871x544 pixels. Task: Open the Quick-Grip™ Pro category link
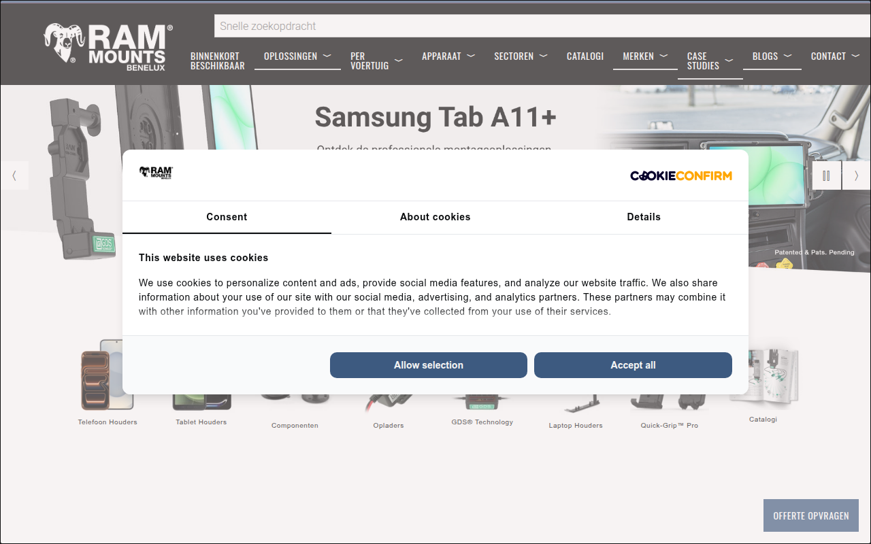(669, 426)
